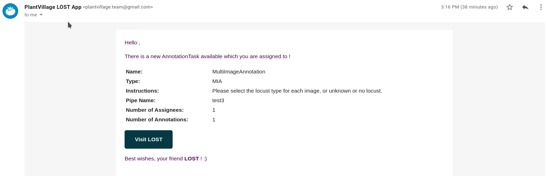Click the plantvillage.team@gmail.com address

click(x=118, y=7)
